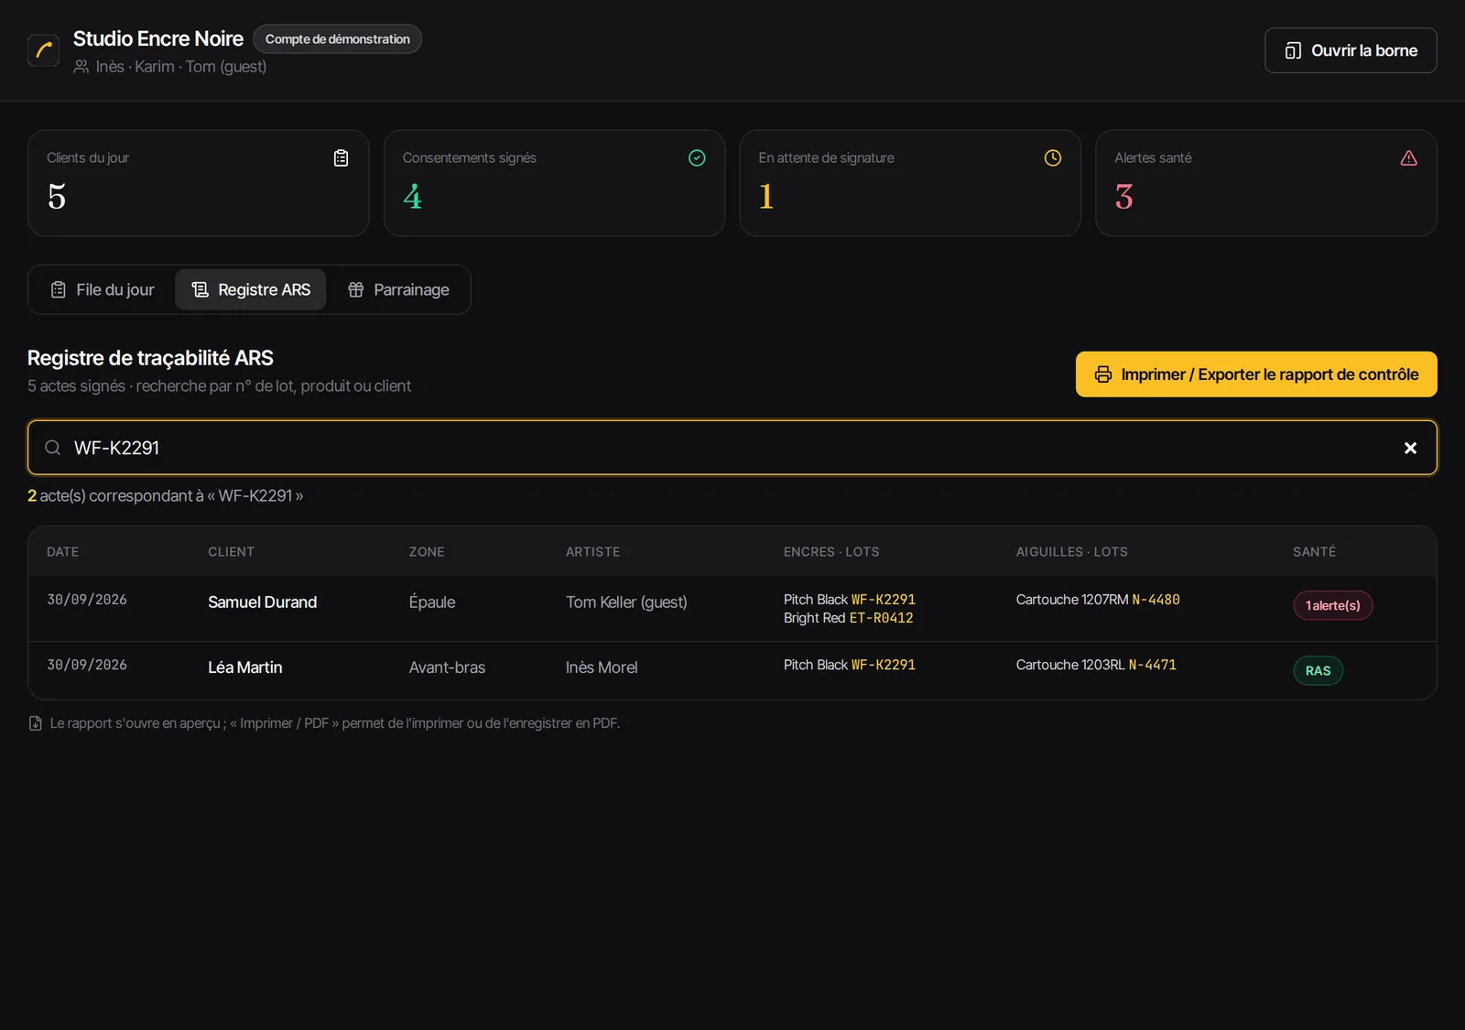Select client Samuel Durand
The image size is (1465, 1030).
click(x=263, y=602)
